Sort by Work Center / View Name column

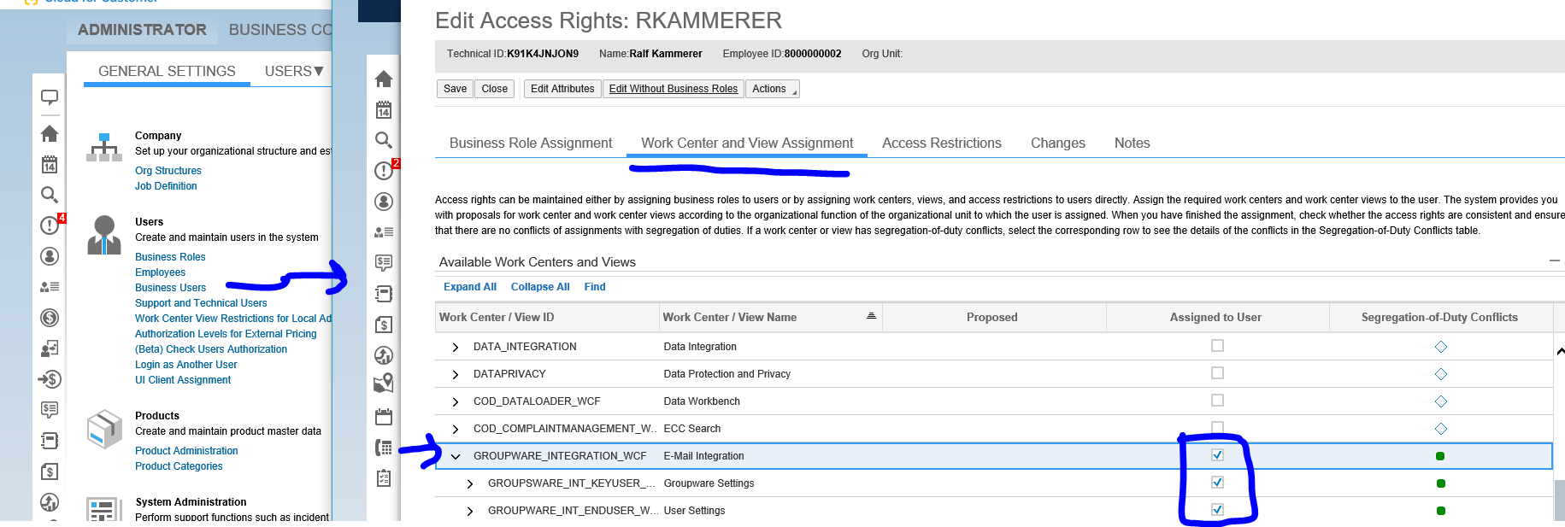coord(729,317)
